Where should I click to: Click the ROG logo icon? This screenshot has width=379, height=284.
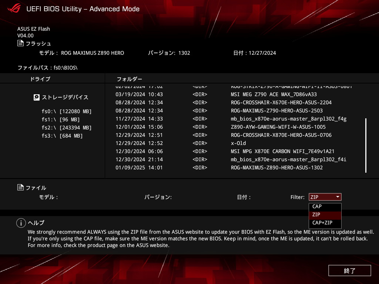pos(13,9)
